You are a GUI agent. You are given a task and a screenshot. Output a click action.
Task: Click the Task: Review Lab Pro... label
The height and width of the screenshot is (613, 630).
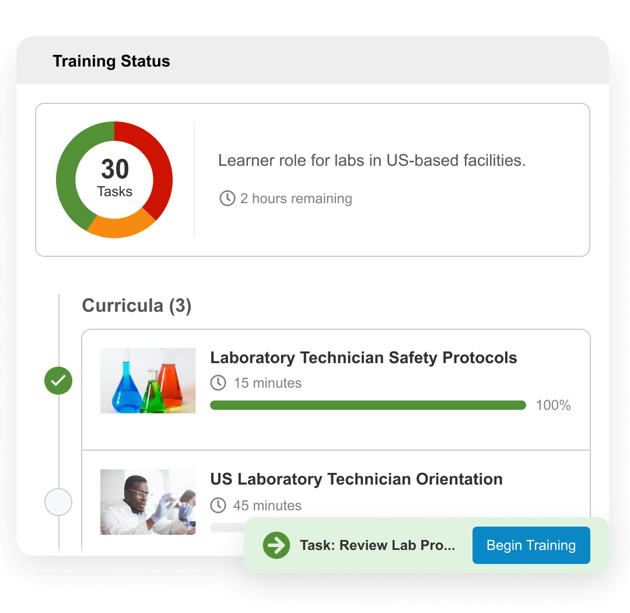377,546
